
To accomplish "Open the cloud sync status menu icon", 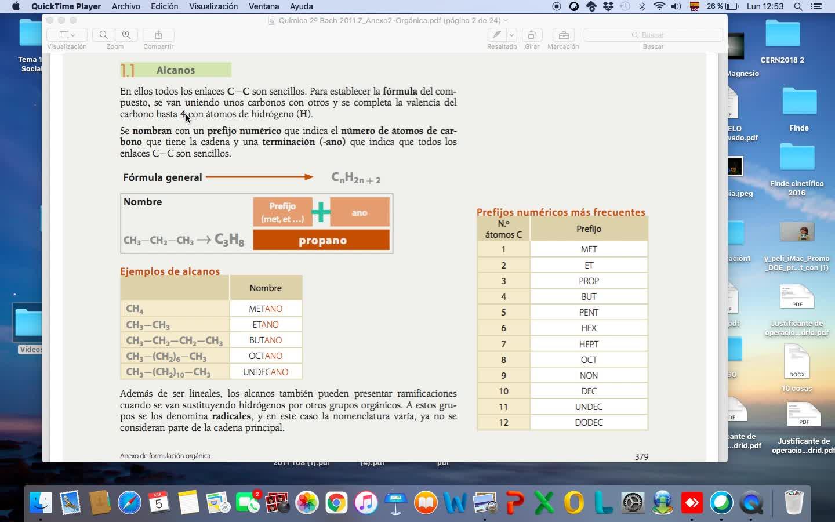I will click(x=591, y=6).
